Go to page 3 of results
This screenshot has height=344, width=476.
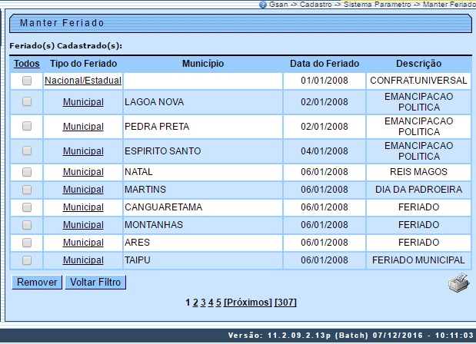203,303
